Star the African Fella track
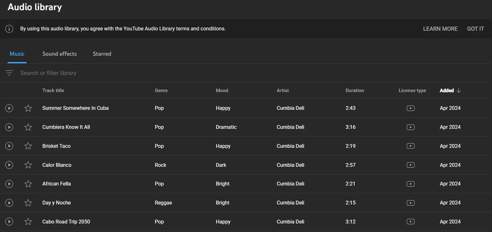The image size is (492, 232). [x=28, y=184]
